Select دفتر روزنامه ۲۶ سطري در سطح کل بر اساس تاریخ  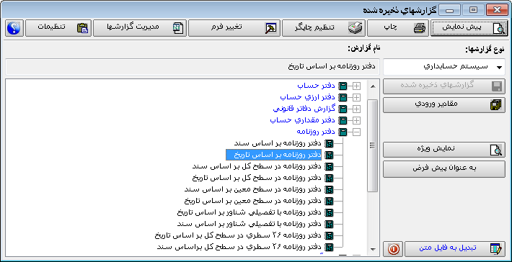239,235
